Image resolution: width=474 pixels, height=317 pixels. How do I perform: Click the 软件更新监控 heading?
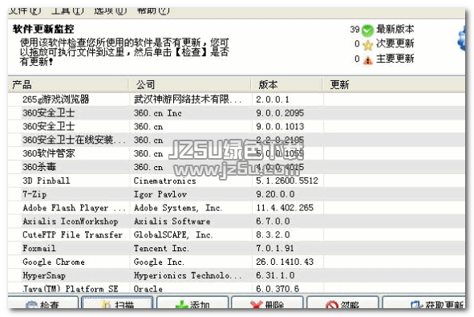point(43,29)
